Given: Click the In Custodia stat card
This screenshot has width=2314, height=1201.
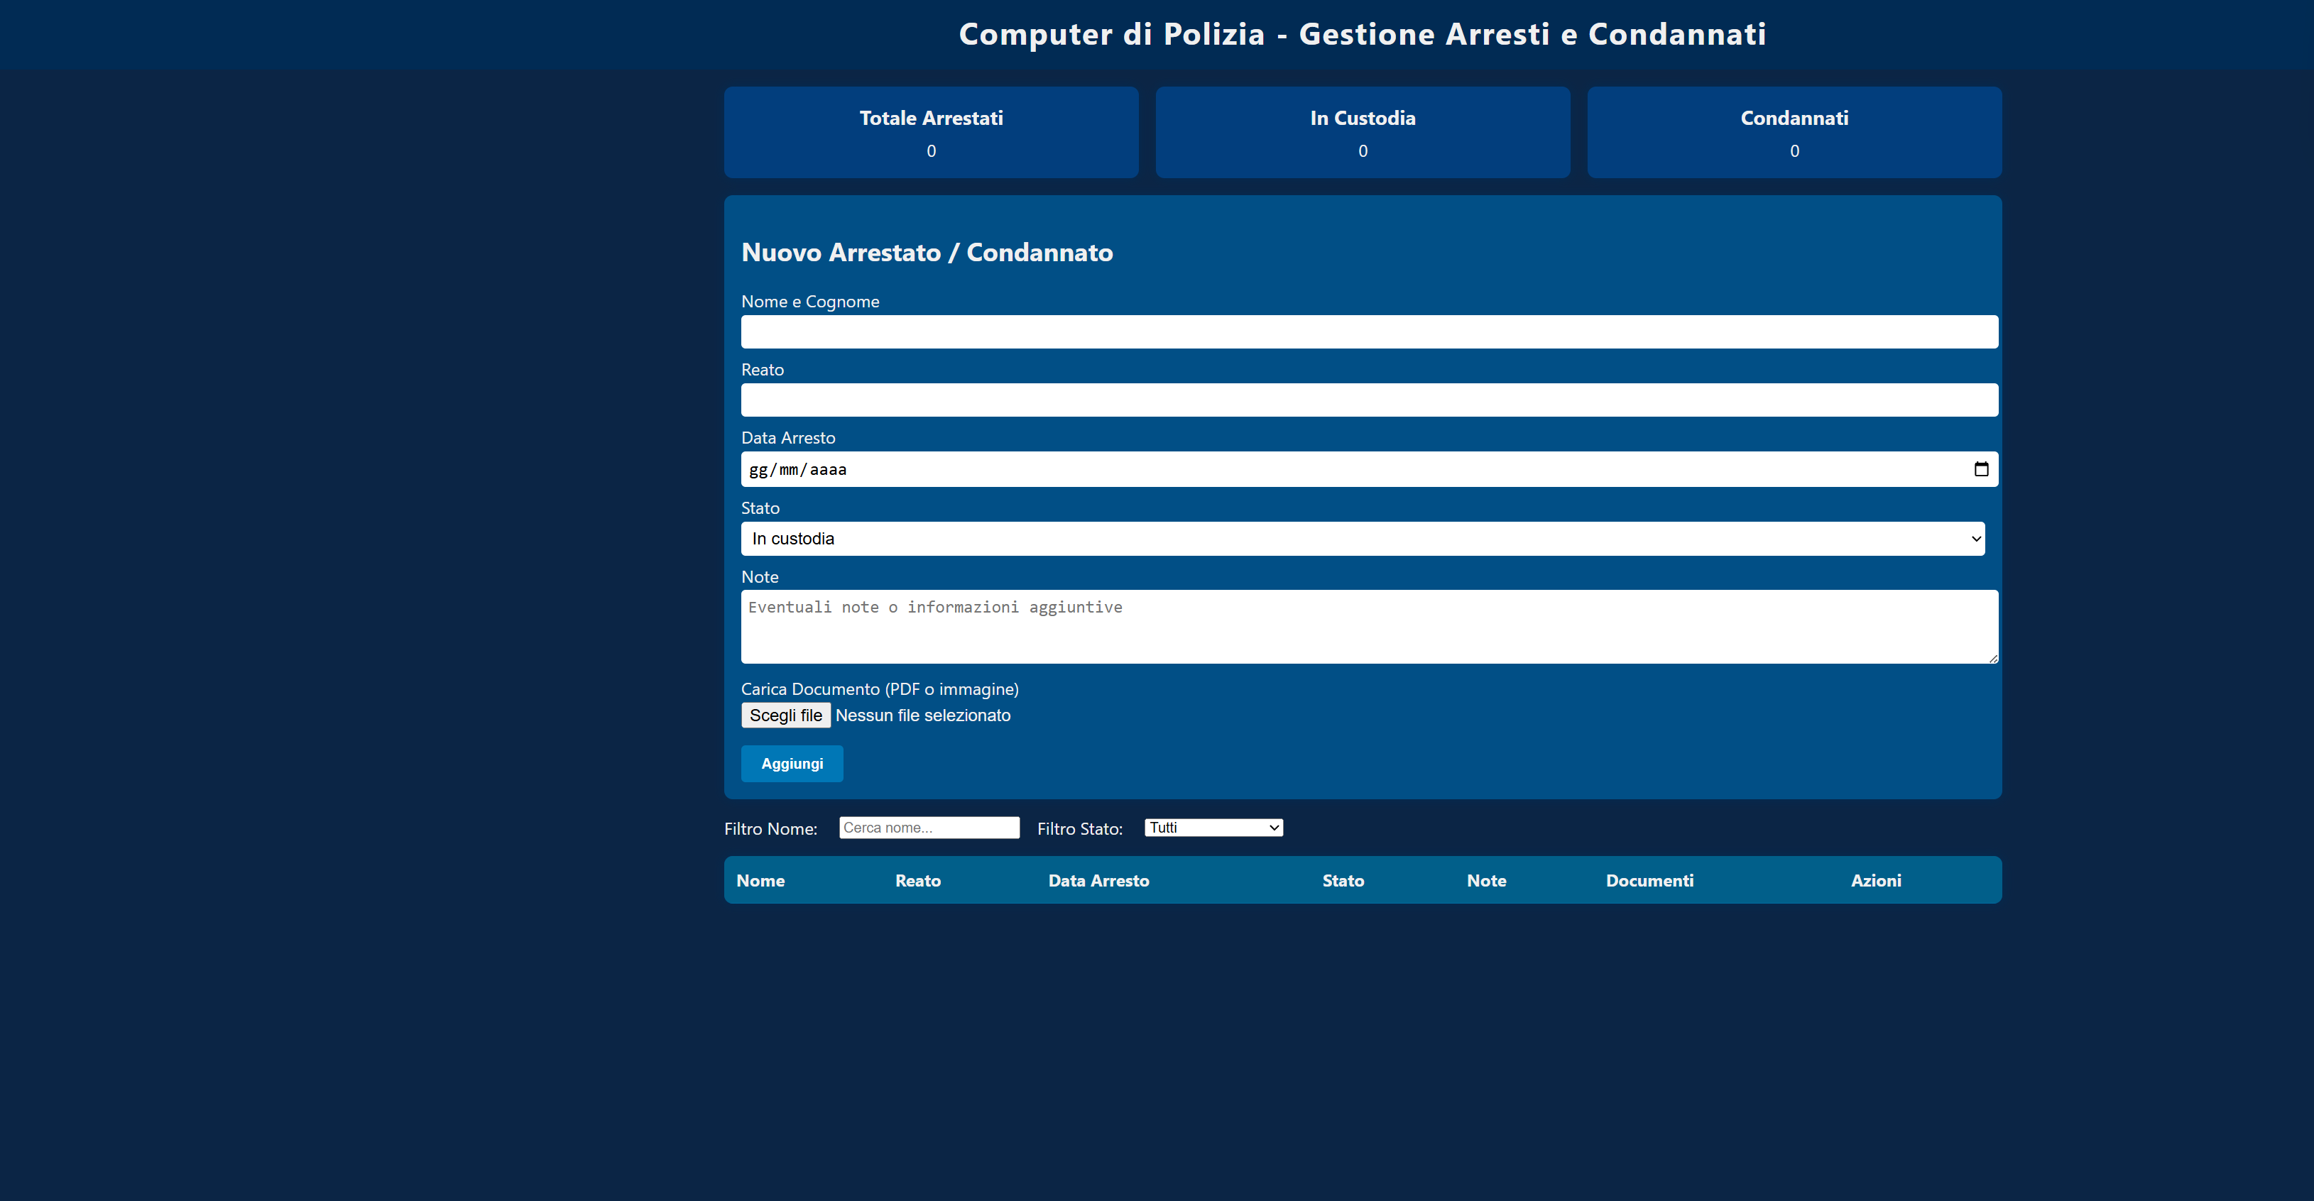Looking at the screenshot, I should coord(1363,132).
